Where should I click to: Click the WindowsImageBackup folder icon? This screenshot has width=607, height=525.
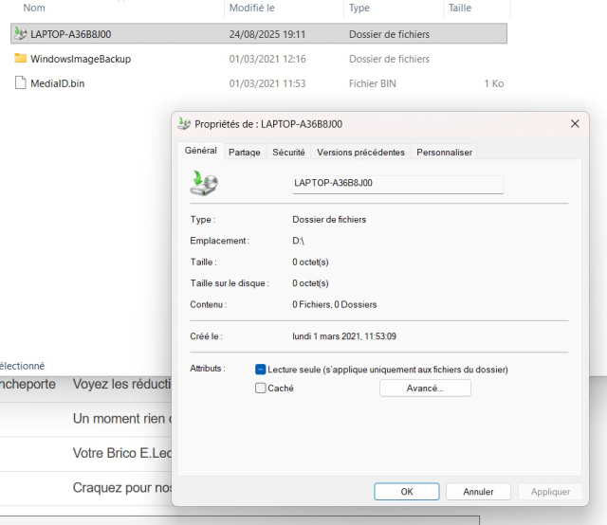[21, 59]
